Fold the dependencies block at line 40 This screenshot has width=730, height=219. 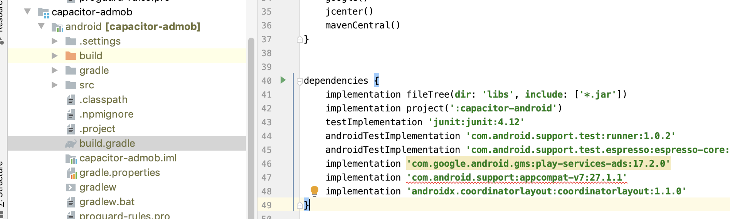[x=299, y=81]
